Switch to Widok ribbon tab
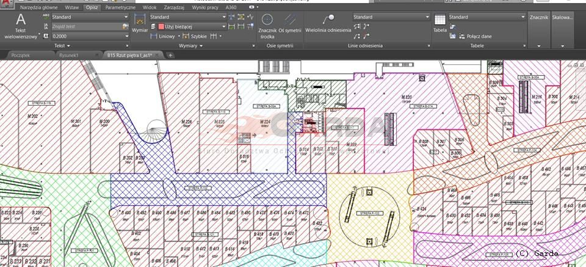The image size is (586, 267). (x=150, y=7)
